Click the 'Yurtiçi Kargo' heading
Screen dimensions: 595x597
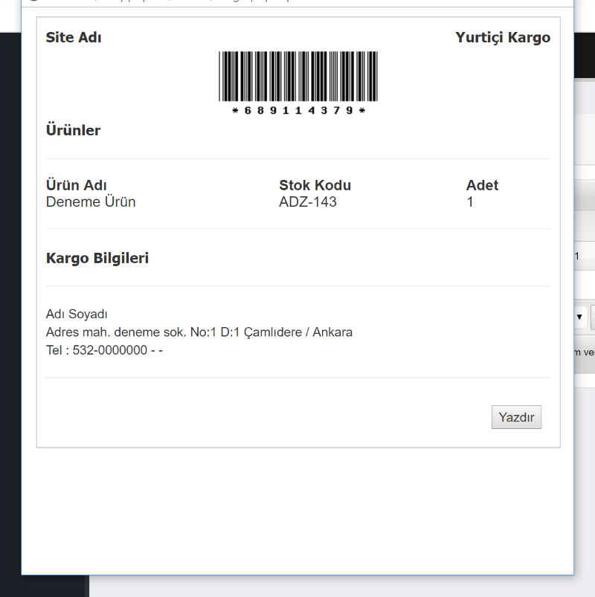point(503,37)
